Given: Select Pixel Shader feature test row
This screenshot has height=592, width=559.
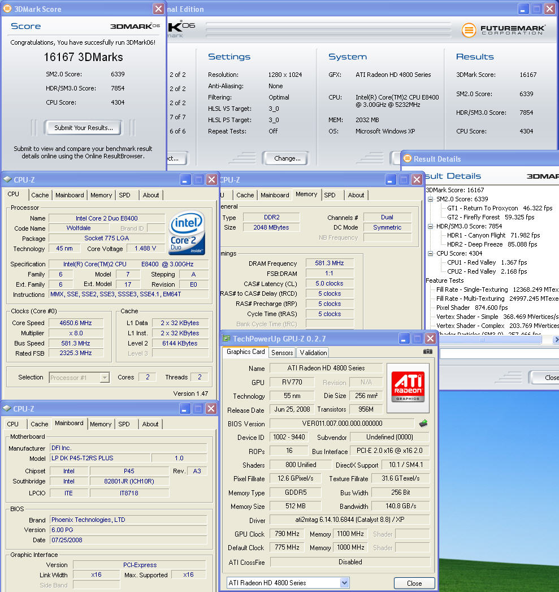Looking at the screenshot, I should tap(472, 308).
